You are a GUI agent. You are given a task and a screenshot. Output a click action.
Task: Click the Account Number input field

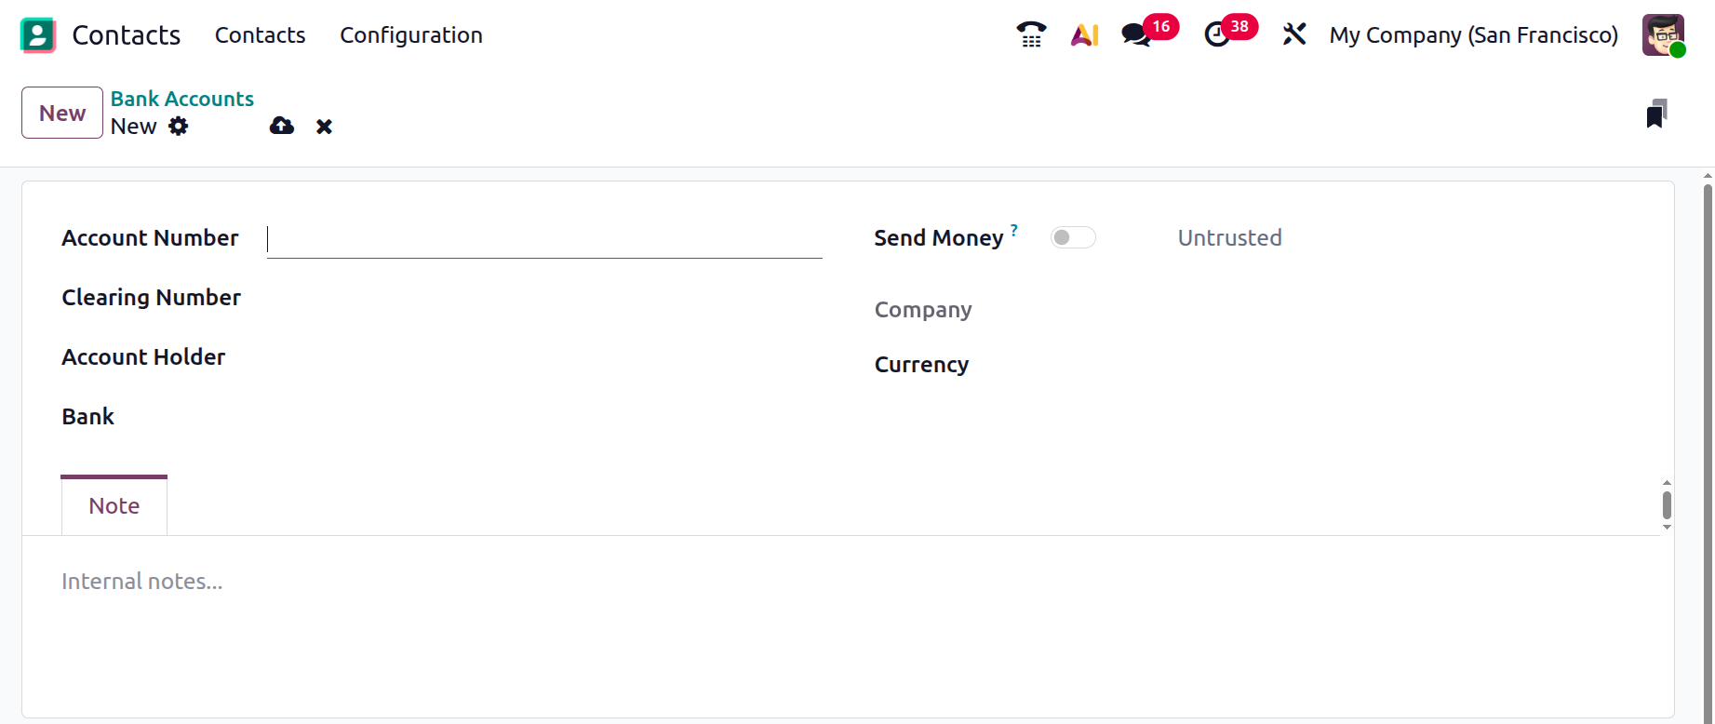544,239
